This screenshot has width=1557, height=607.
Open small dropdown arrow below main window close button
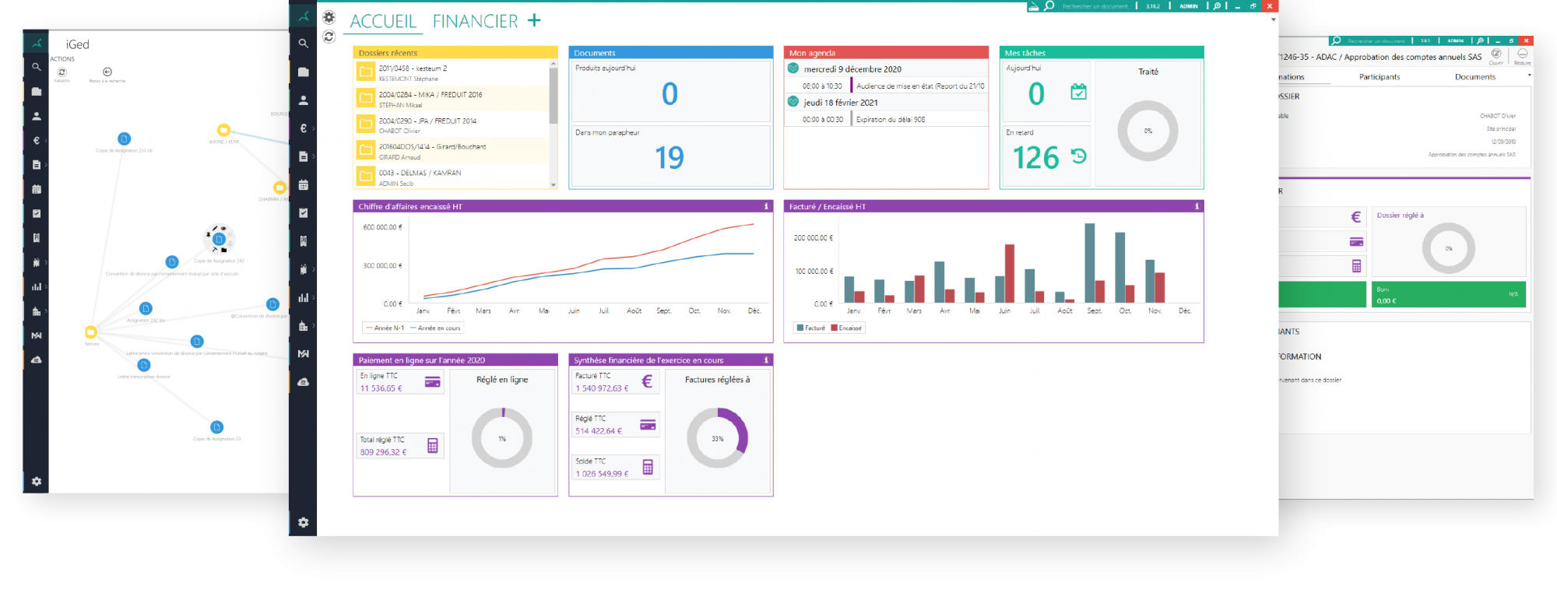1273,19
